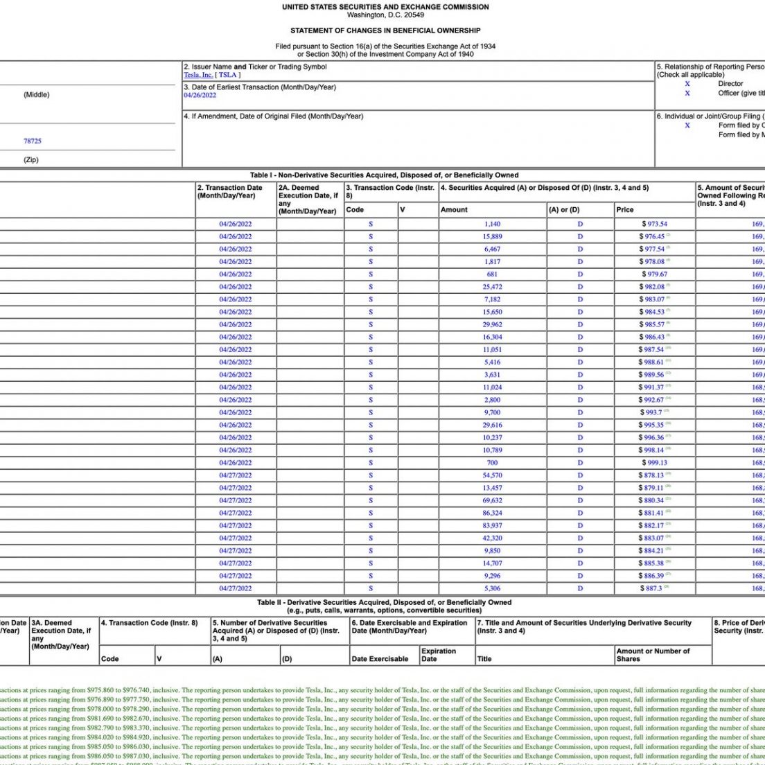This screenshot has height=765, width=765.
Task: Click the amount 86,324 cell
Action: tap(492, 513)
